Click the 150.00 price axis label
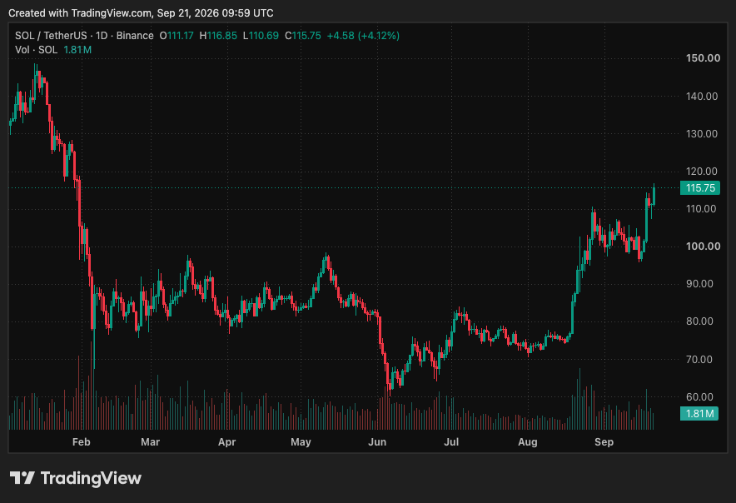The width and height of the screenshot is (736, 503). coord(703,58)
